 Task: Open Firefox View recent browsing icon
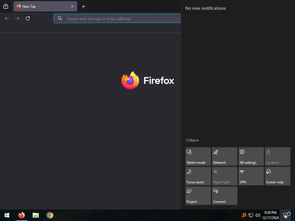point(6,7)
